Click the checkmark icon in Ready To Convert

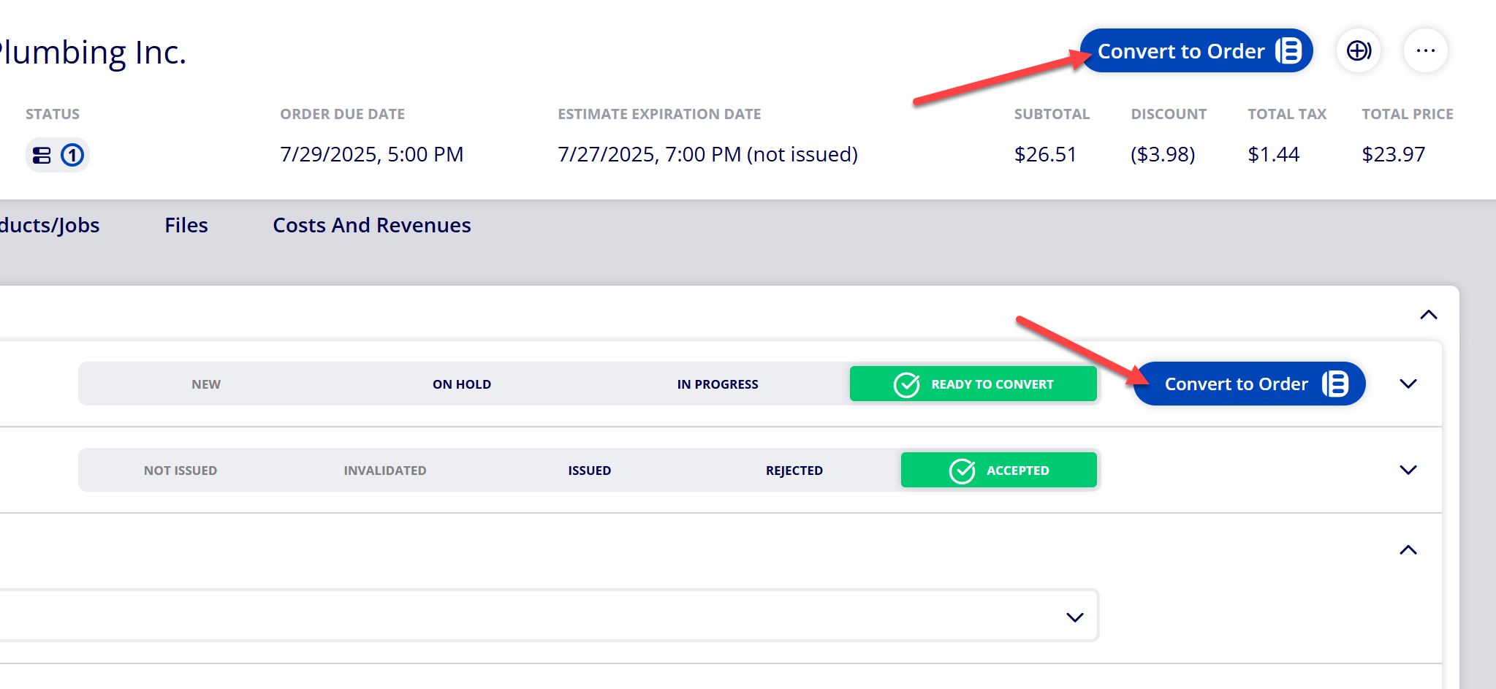[x=906, y=384]
